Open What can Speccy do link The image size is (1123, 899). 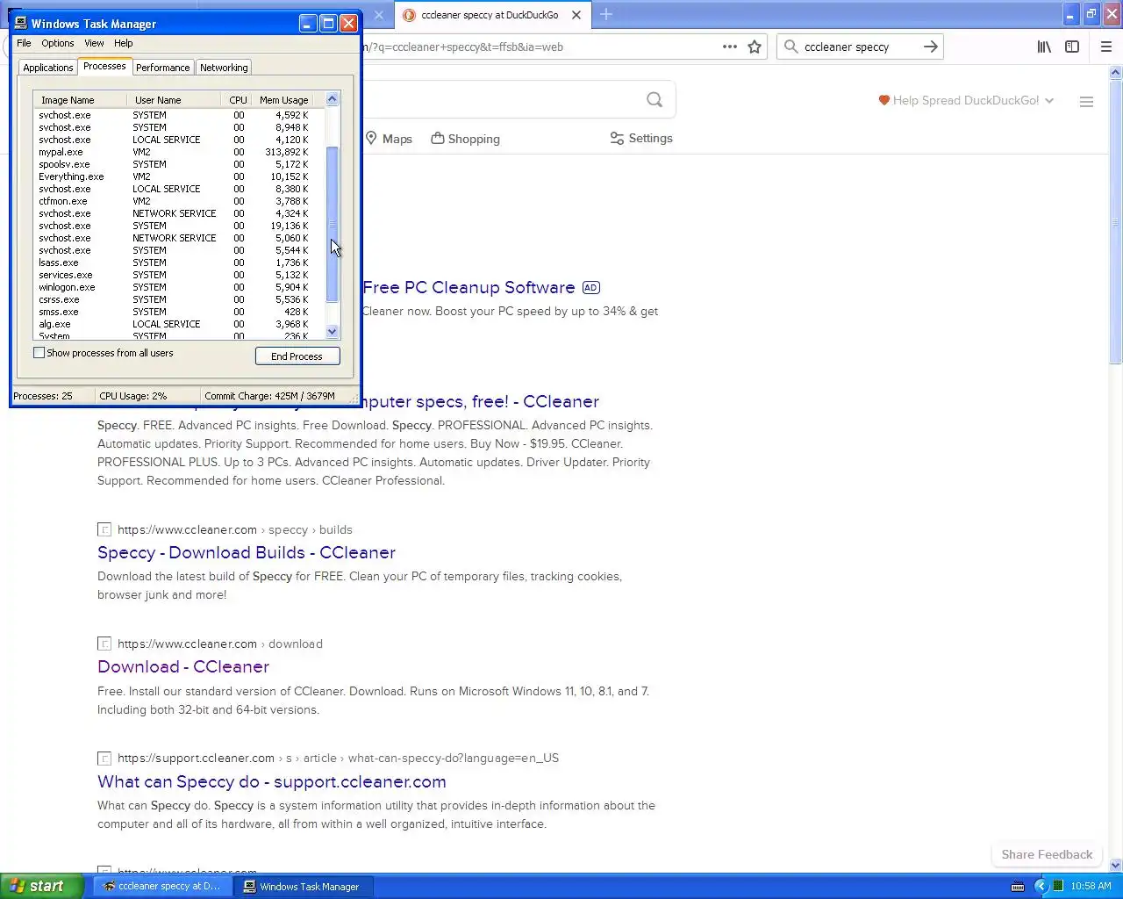[272, 781]
